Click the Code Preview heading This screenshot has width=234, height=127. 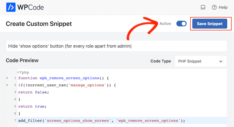pyautogui.click(x=22, y=60)
